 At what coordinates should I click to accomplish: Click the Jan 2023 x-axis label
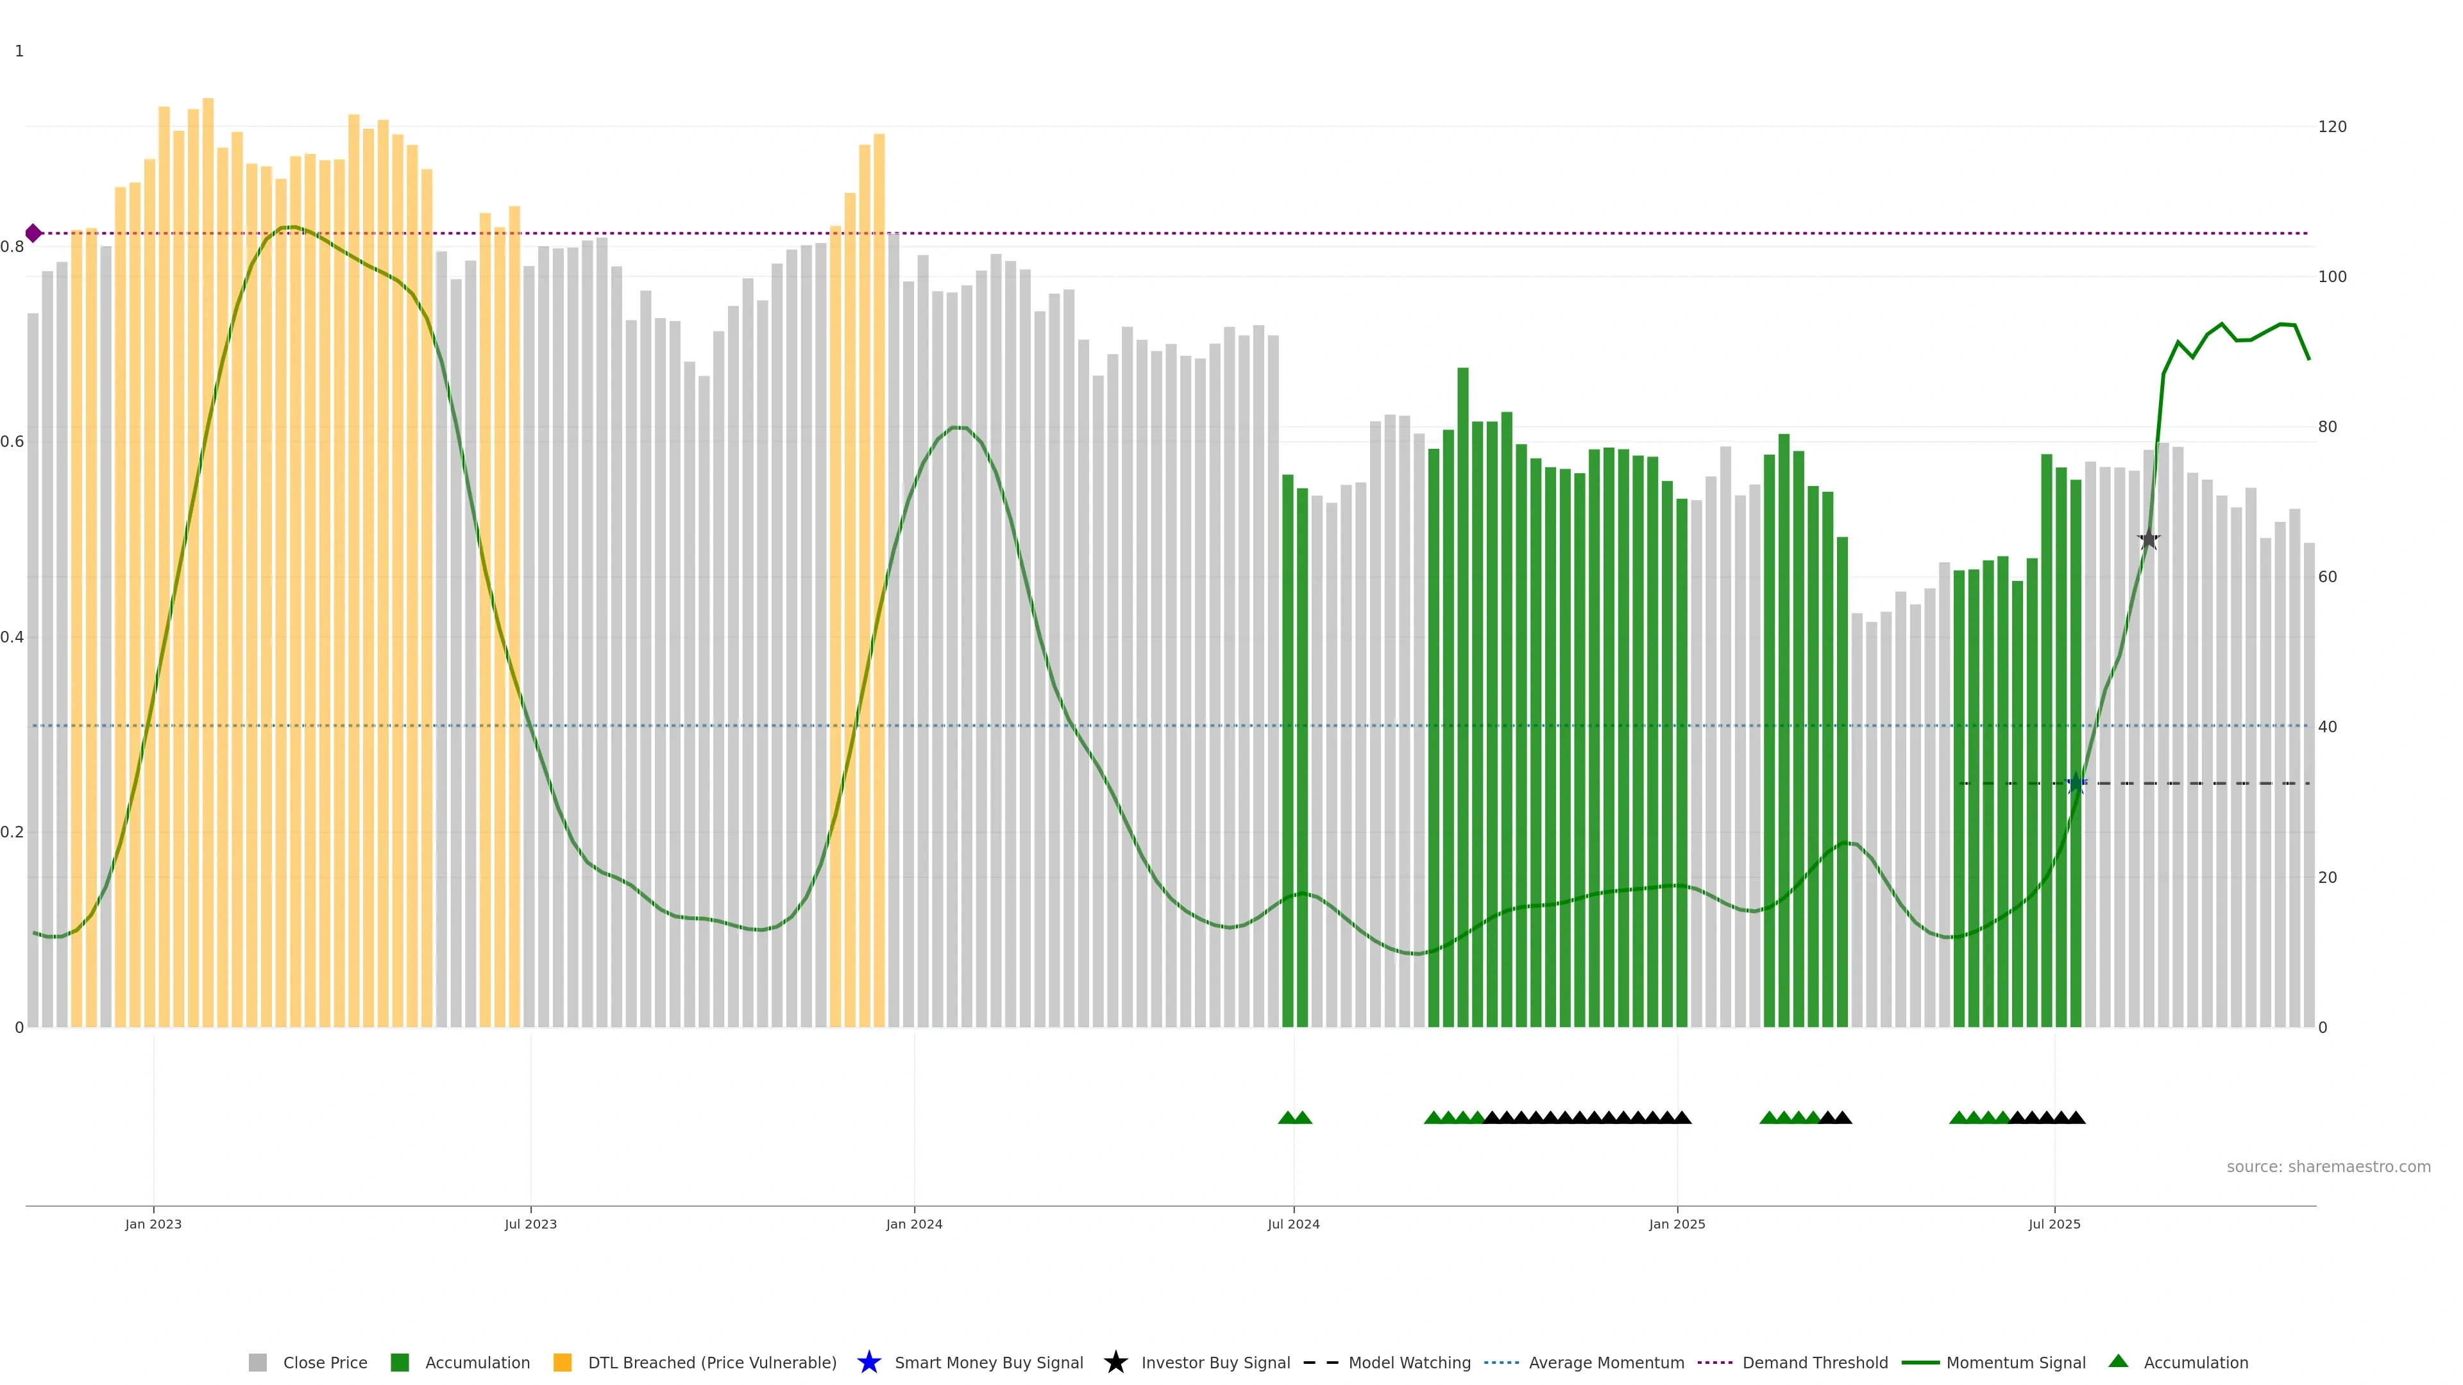pos(153,1223)
